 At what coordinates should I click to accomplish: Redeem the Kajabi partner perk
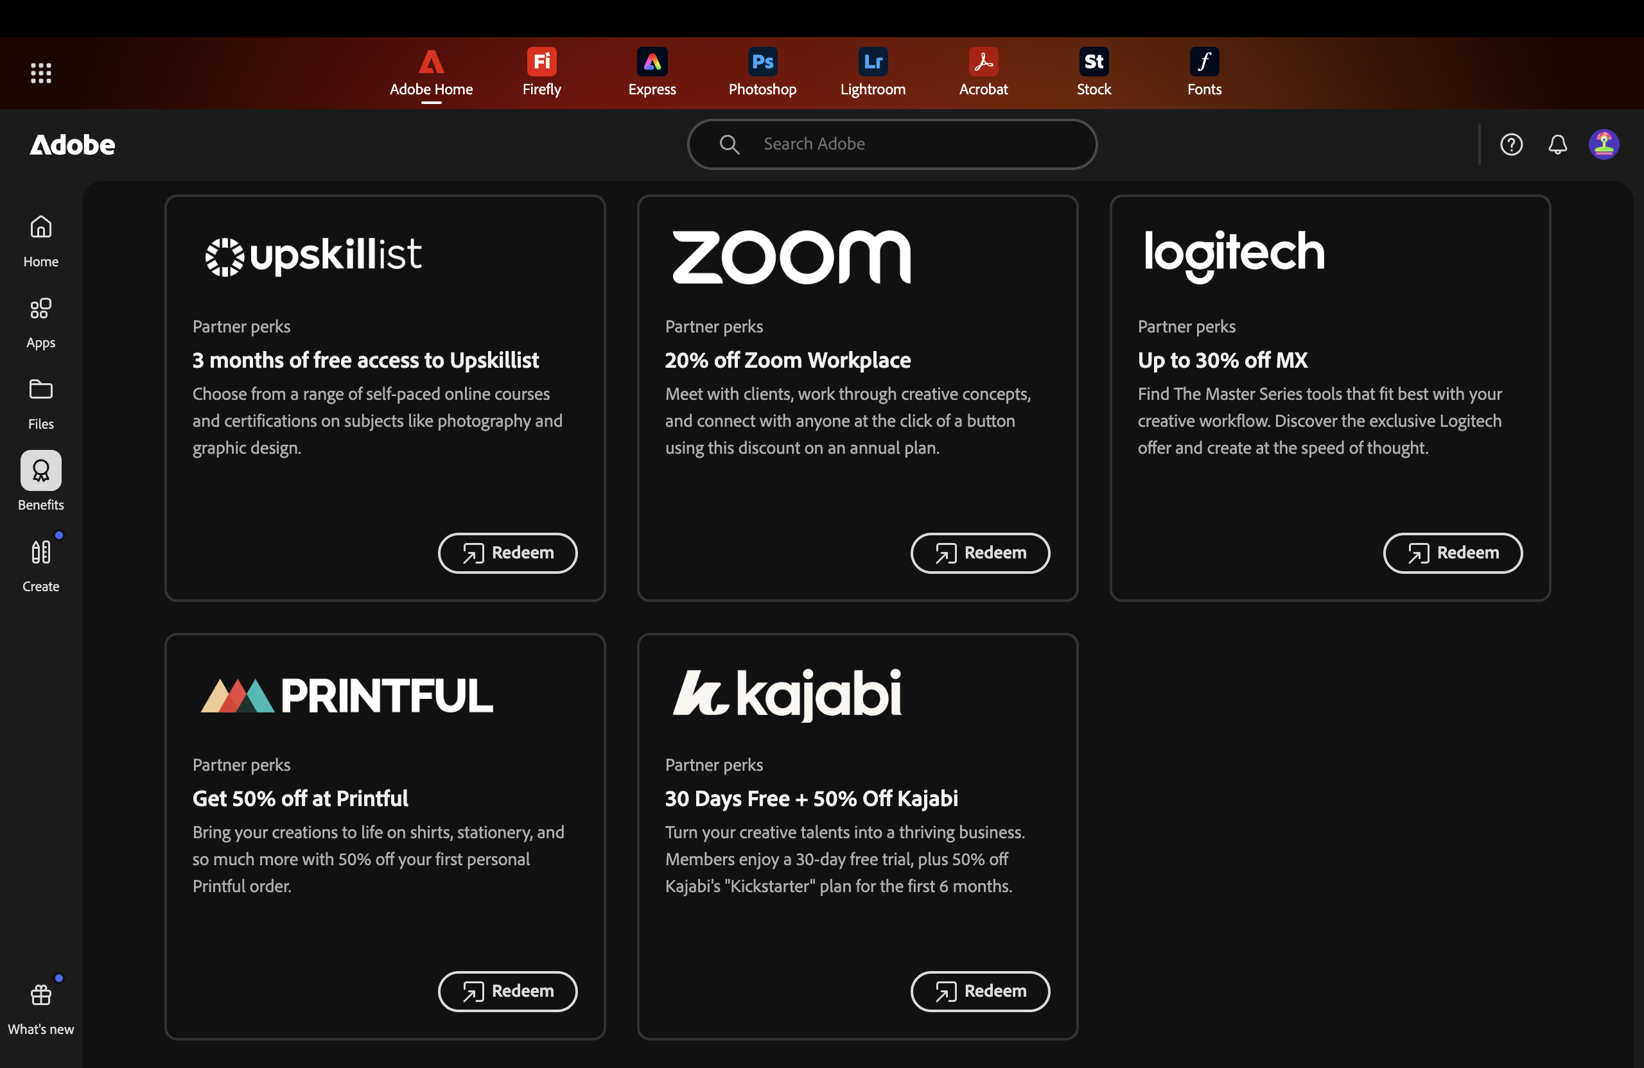979,992
